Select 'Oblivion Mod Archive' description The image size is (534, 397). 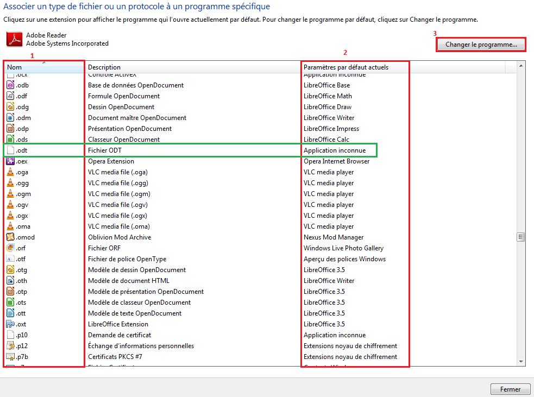[120, 237]
